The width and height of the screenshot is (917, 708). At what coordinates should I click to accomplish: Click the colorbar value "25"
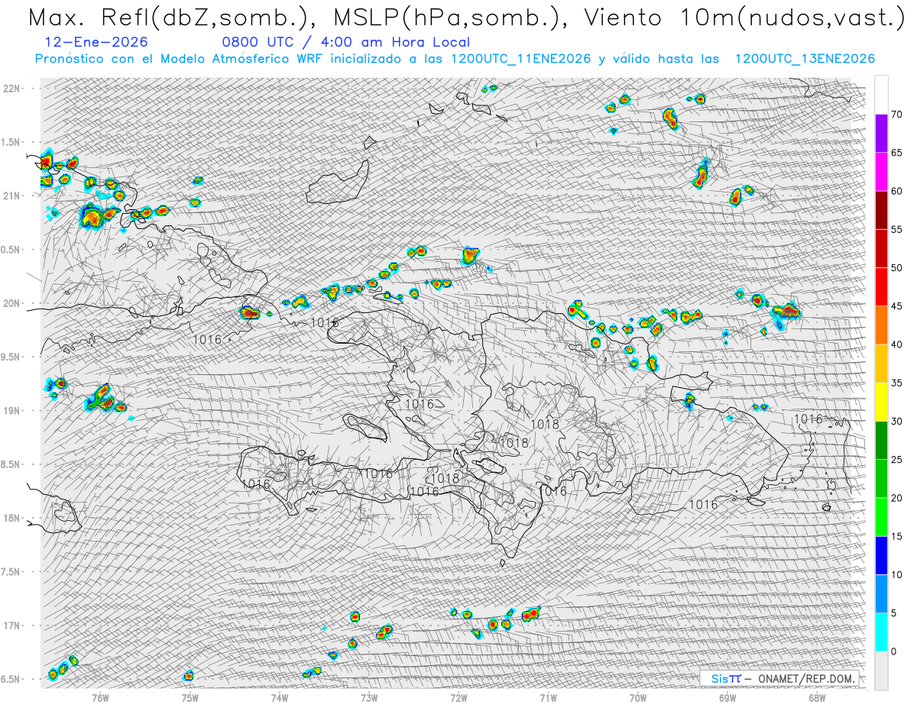(x=896, y=459)
